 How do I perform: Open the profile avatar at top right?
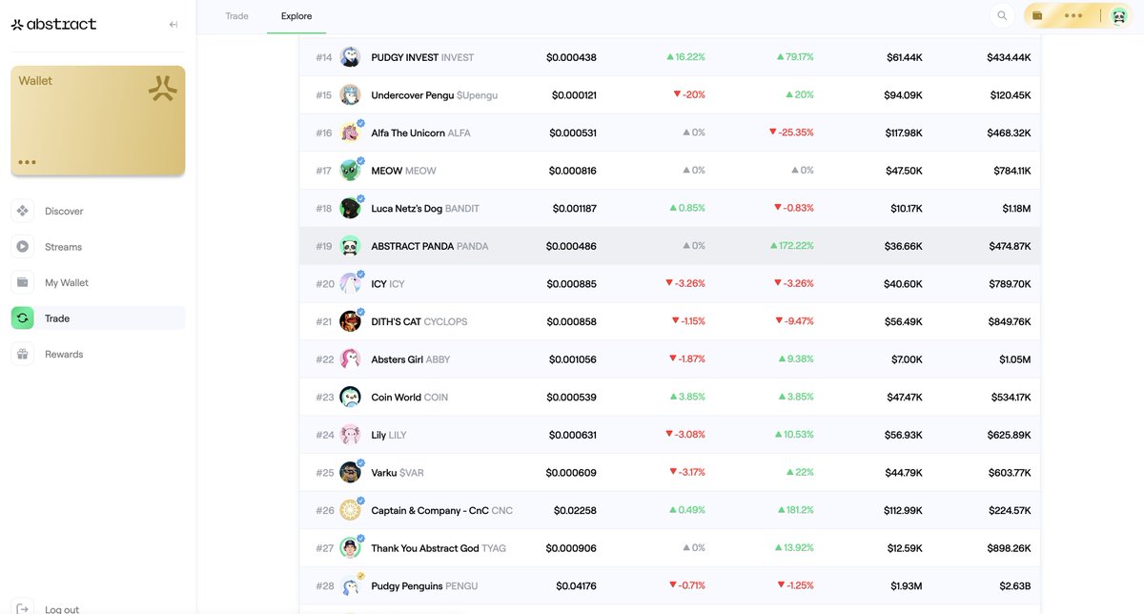(x=1119, y=15)
